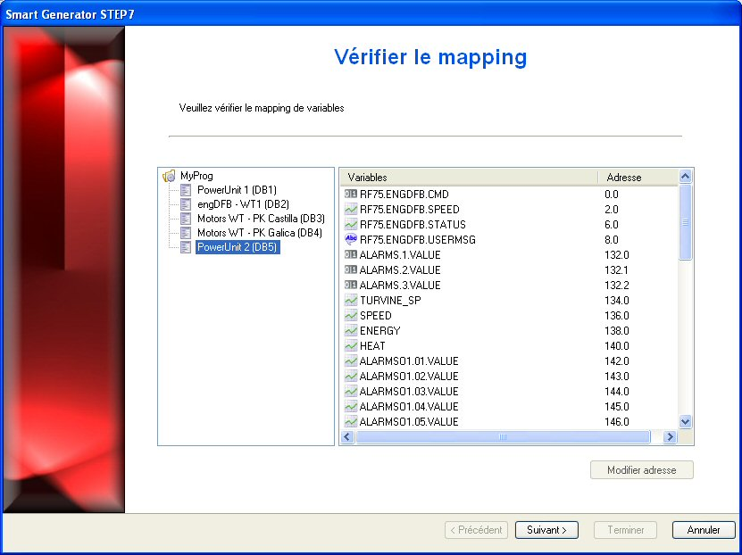This screenshot has width=742, height=555.
Task: Select the RF75.ENGDFB.USERMSG variable name
Action: (417, 239)
